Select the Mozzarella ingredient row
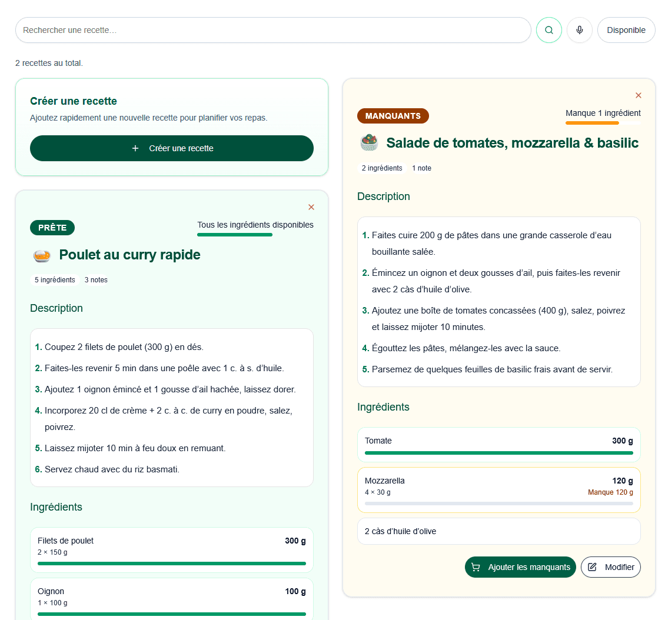Image resolution: width=665 pixels, height=620 pixels. click(498, 489)
